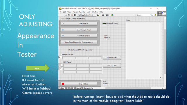Click the front panel vertical scrollbar
The height and width of the screenshot is (105, 187).
point(165,52)
